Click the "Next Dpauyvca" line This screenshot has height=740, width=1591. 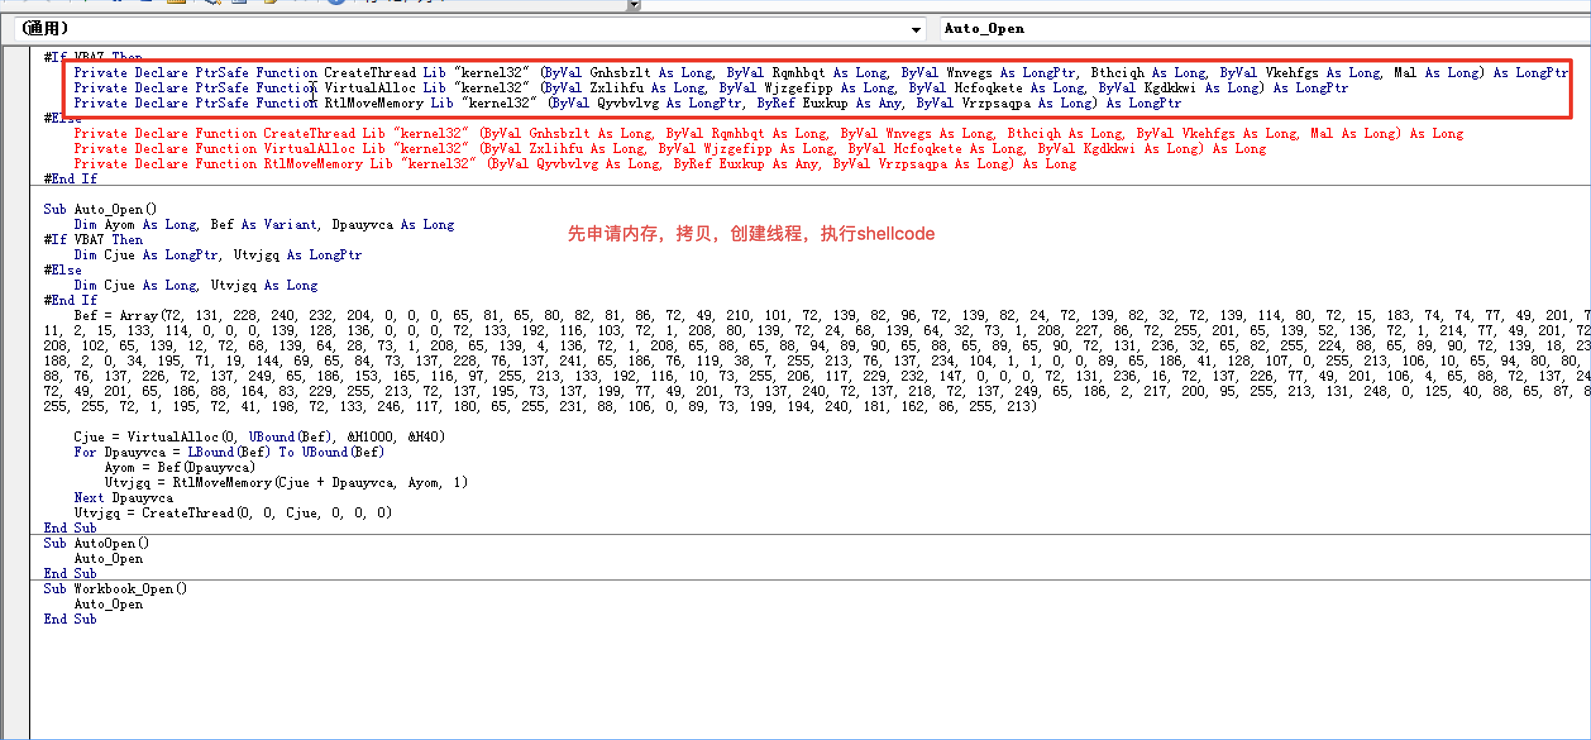[x=123, y=498]
